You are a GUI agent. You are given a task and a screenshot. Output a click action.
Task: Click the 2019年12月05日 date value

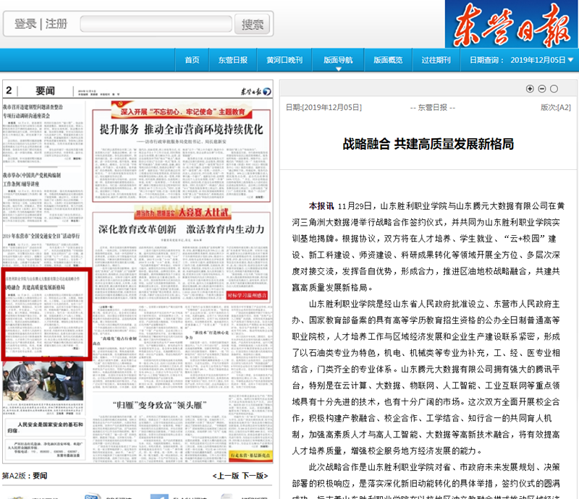pyautogui.click(x=538, y=60)
